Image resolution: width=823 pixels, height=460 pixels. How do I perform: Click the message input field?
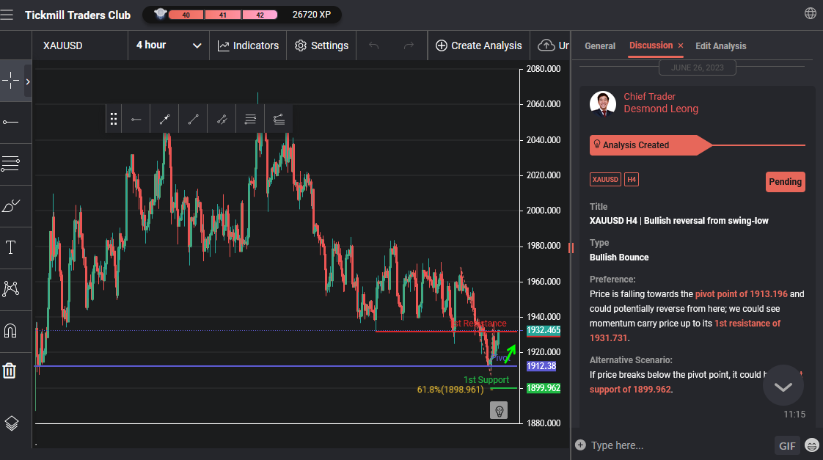(680, 445)
